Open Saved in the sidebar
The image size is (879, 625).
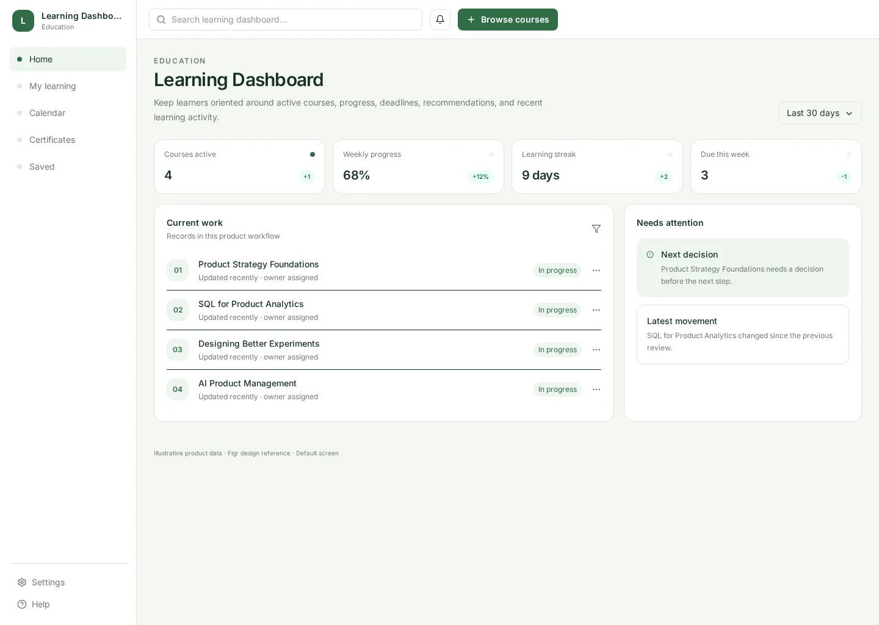tap(68, 167)
